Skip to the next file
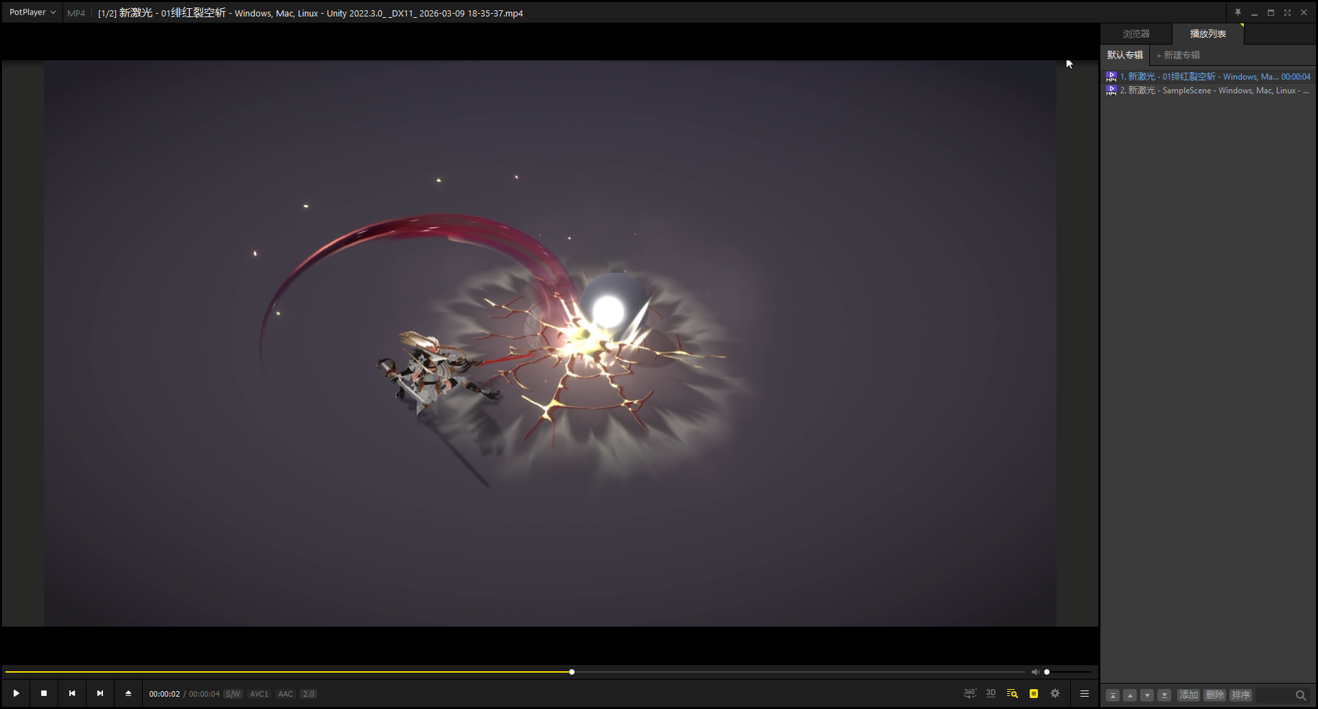 pos(100,693)
